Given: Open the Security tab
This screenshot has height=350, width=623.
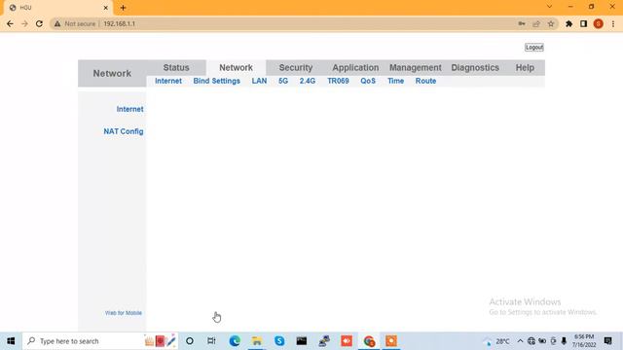Looking at the screenshot, I should (296, 67).
